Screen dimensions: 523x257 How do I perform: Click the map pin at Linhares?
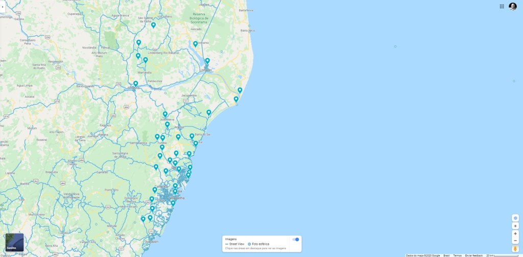coord(207,61)
